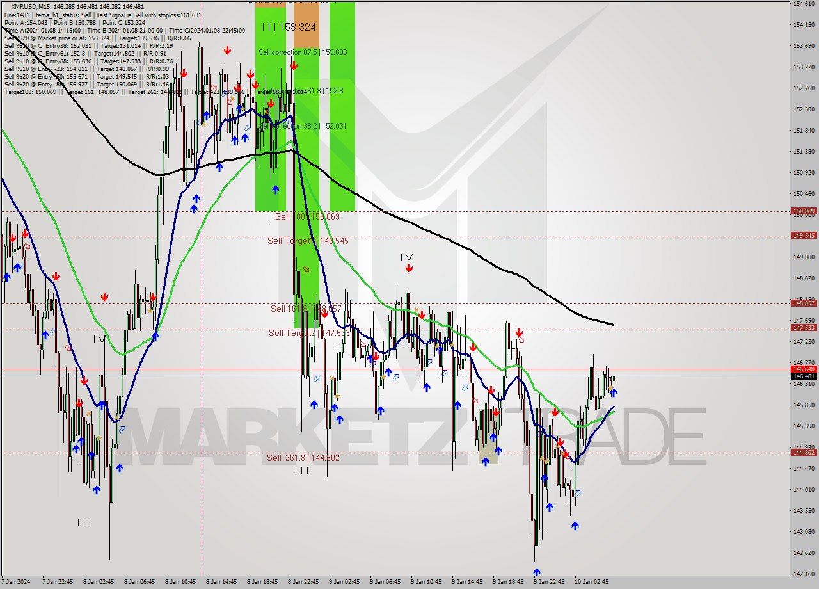Click 144.010 on the price axis
The image size is (819, 589).
(x=804, y=490)
